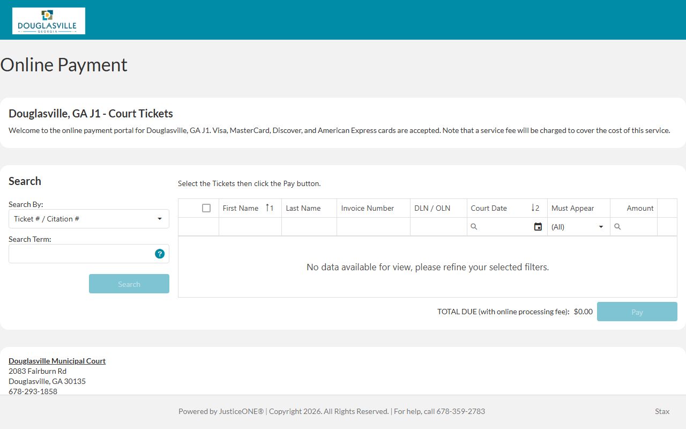Open the Search By dropdown

coord(89,219)
